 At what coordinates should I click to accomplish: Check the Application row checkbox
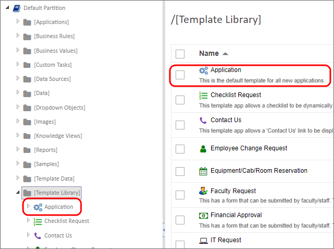pyautogui.click(x=180, y=75)
